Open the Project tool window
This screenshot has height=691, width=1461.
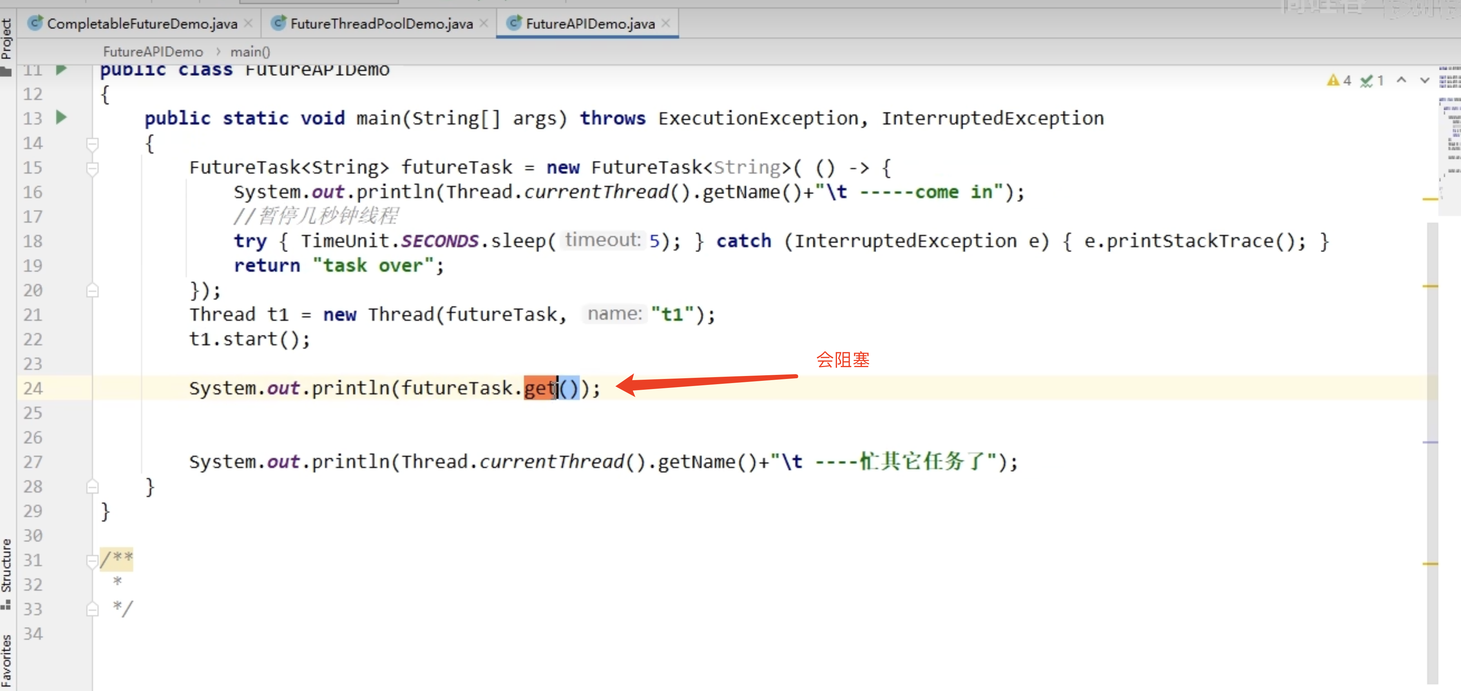pyautogui.click(x=6, y=39)
